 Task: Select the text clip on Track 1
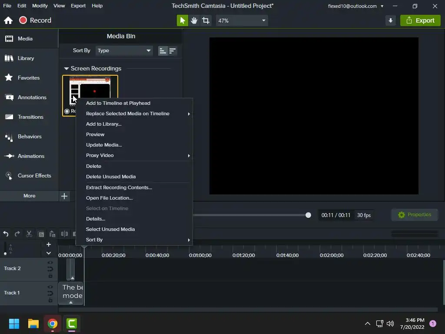[x=71, y=294]
